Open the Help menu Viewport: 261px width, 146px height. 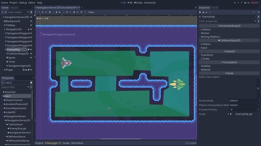40,3
